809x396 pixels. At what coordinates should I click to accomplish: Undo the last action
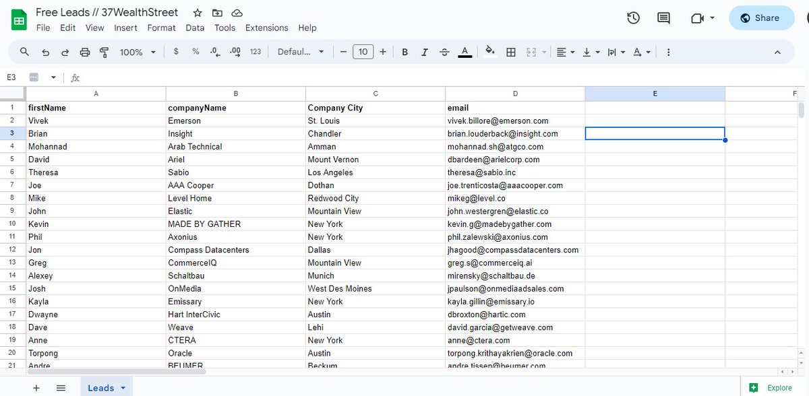(x=45, y=52)
